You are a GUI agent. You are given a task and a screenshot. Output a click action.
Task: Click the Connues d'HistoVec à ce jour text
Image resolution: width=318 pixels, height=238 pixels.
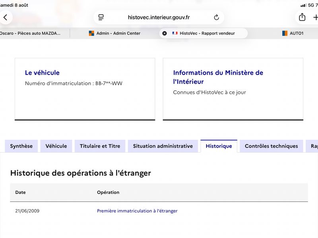point(209,92)
